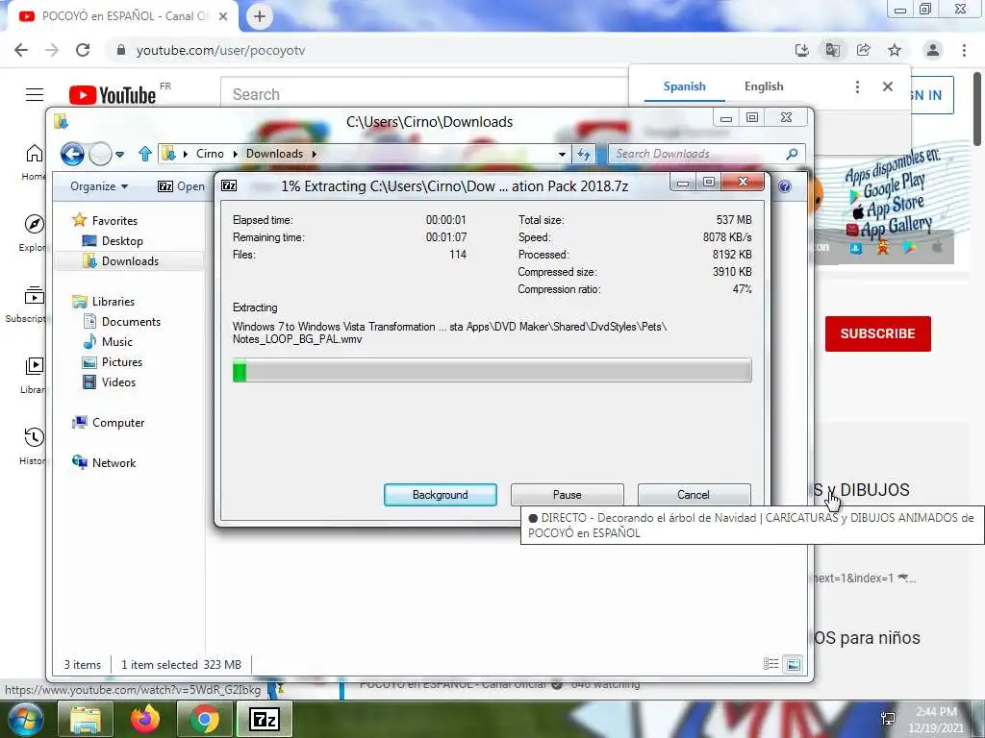
Task: Launch Firefox from the taskbar
Action: click(x=145, y=719)
